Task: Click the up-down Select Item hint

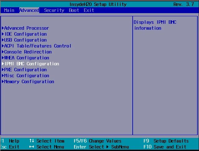Action: point(47,141)
